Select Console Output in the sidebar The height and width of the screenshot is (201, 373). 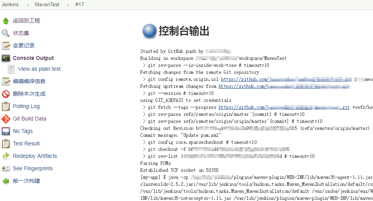pos(33,58)
